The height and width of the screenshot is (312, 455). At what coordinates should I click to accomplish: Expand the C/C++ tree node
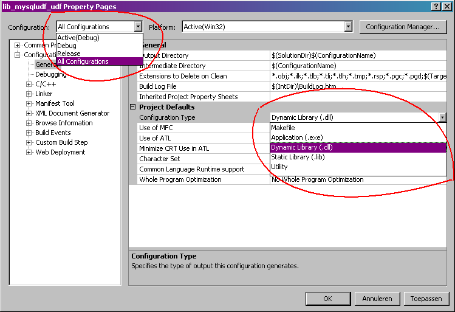pos(29,84)
